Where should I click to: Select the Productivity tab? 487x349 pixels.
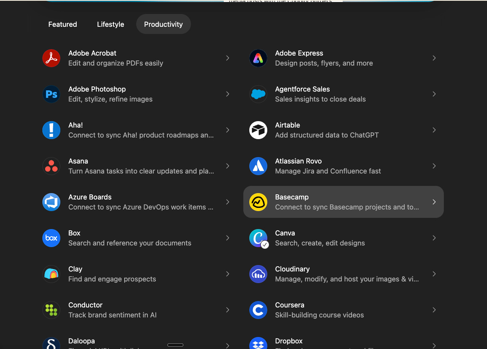pos(163,24)
